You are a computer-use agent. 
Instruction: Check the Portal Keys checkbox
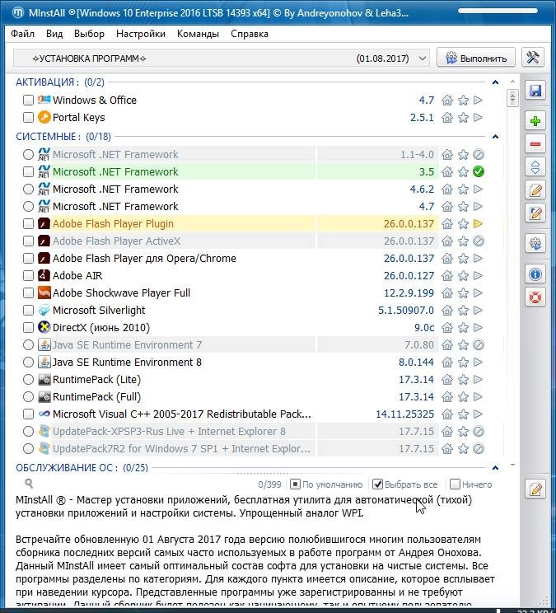coord(28,118)
